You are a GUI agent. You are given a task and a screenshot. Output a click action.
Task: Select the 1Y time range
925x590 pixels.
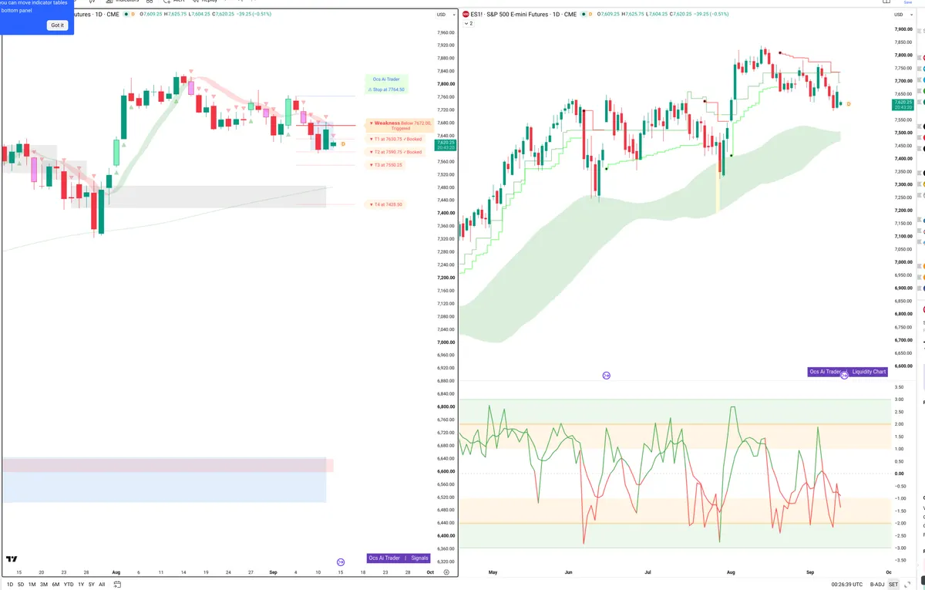81,585
